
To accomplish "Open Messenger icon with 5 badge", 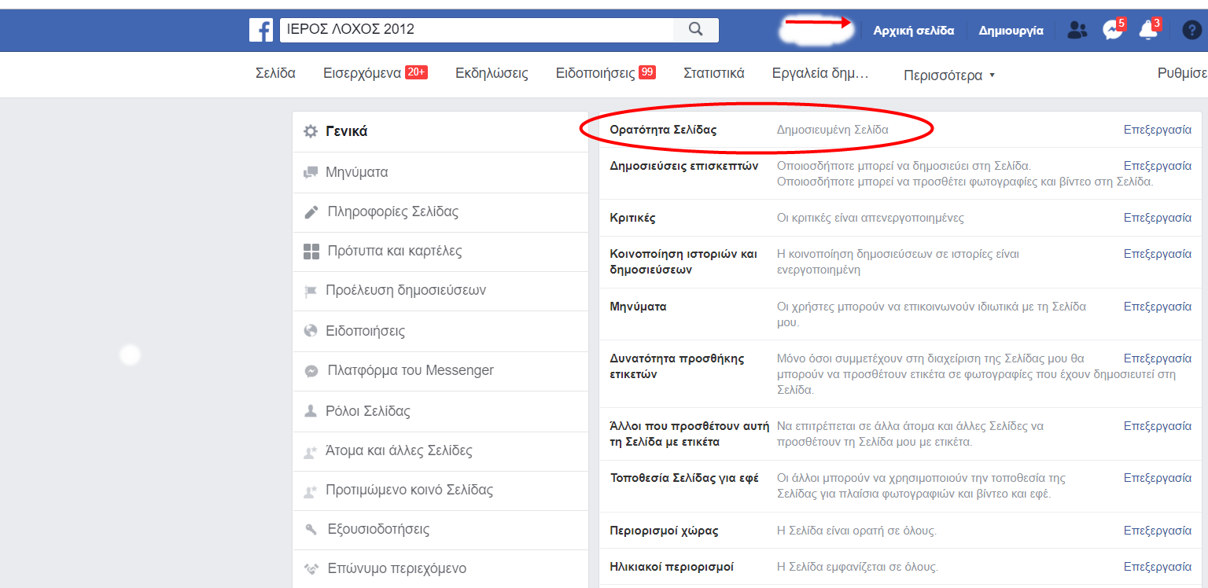I will (x=1112, y=30).
